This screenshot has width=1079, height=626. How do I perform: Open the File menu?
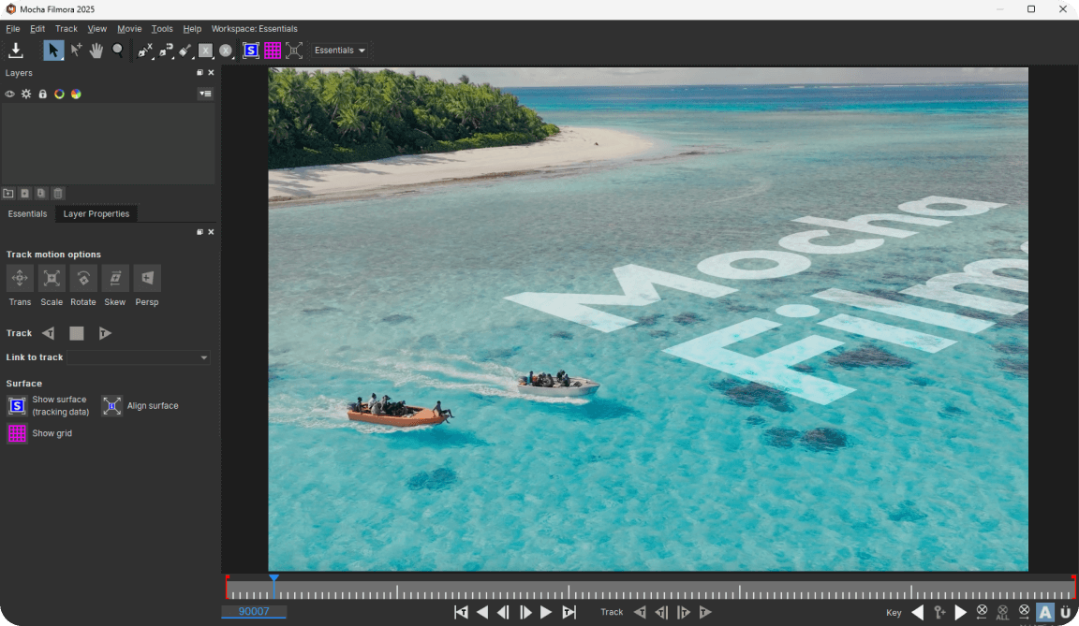point(12,29)
